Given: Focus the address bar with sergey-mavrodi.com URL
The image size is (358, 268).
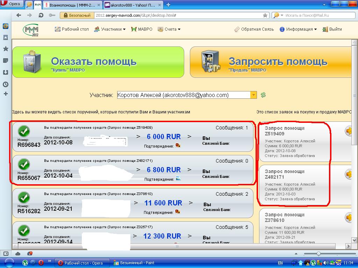Looking at the screenshot, I should pyautogui.click(x=178, y=15).
